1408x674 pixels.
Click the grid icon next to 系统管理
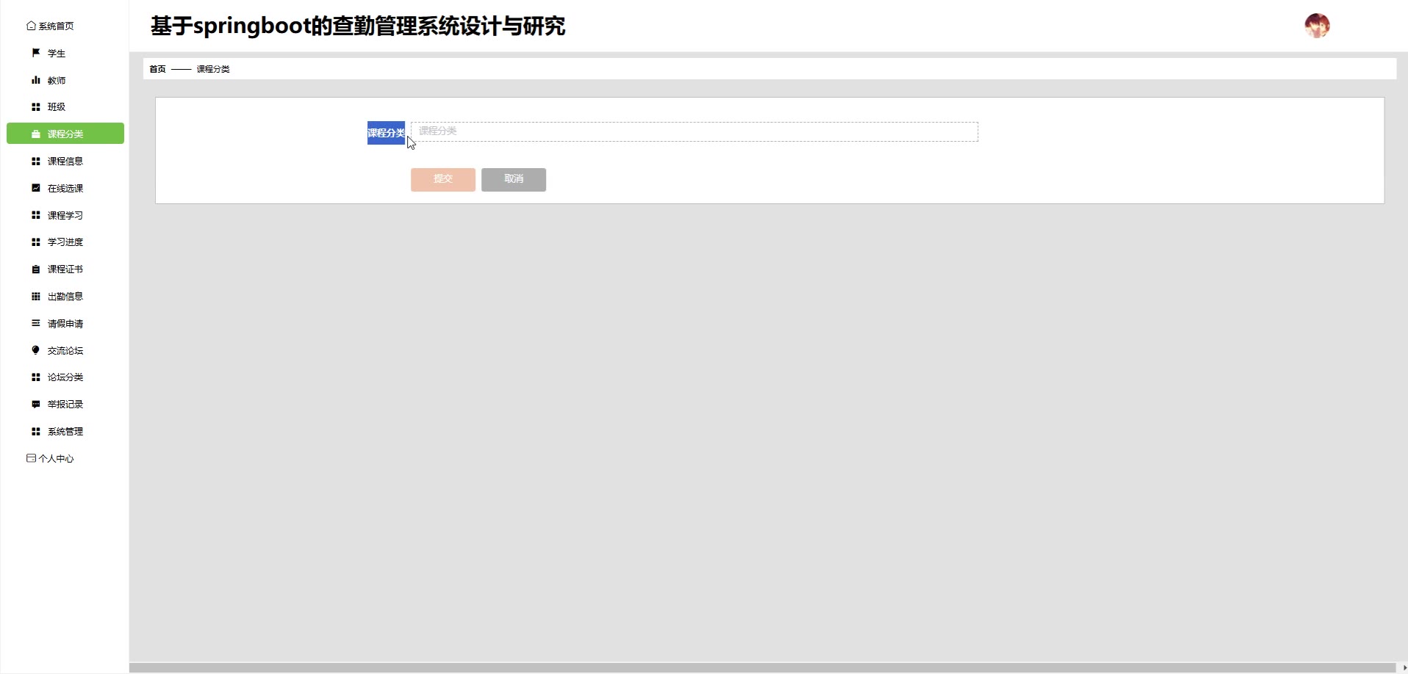pyautogui.click(x=36, y=432)
